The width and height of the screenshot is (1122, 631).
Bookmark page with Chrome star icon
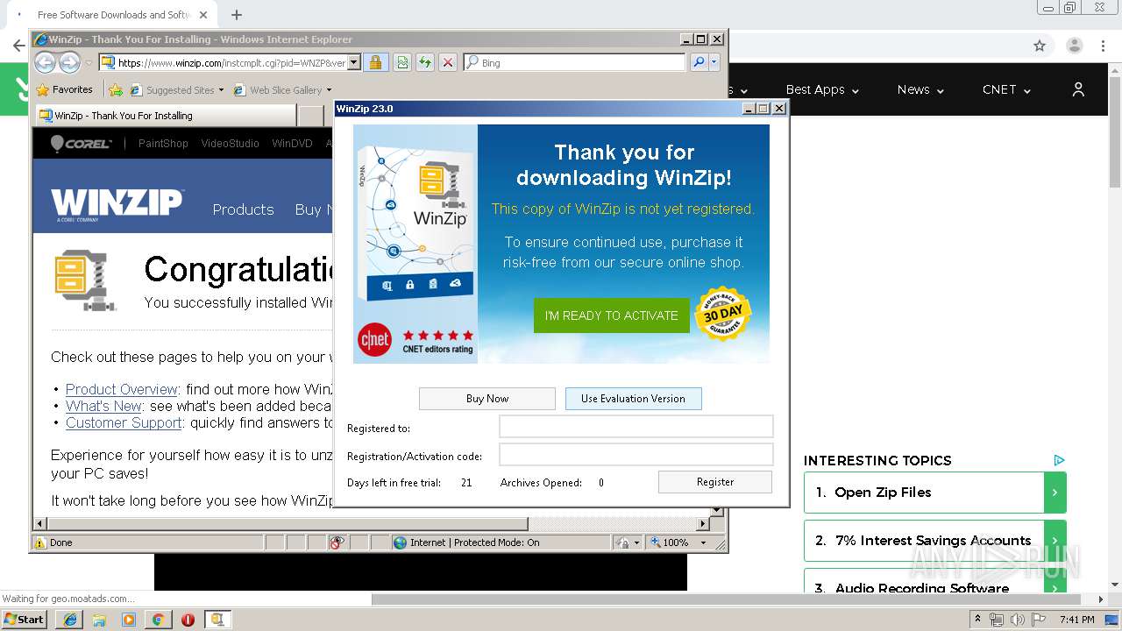[1040, 46]
